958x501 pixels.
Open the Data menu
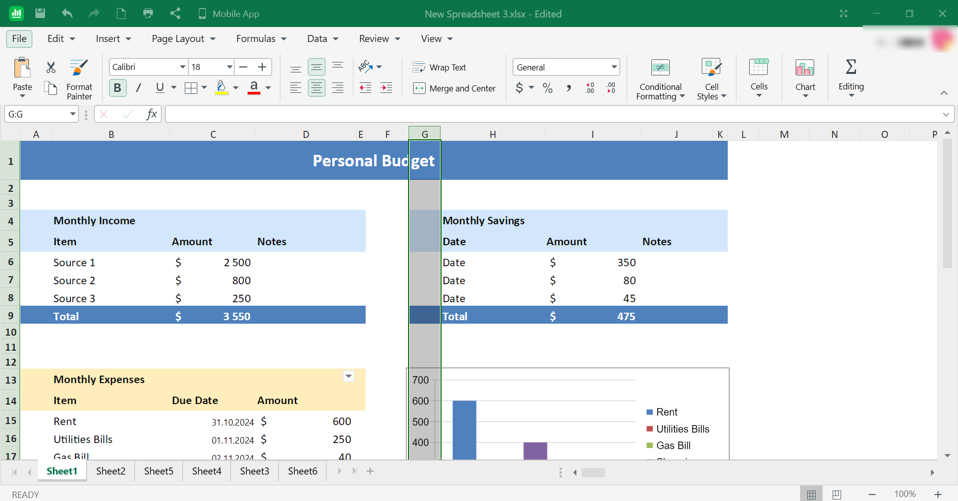pyautogui.click(x=323, y=38)
